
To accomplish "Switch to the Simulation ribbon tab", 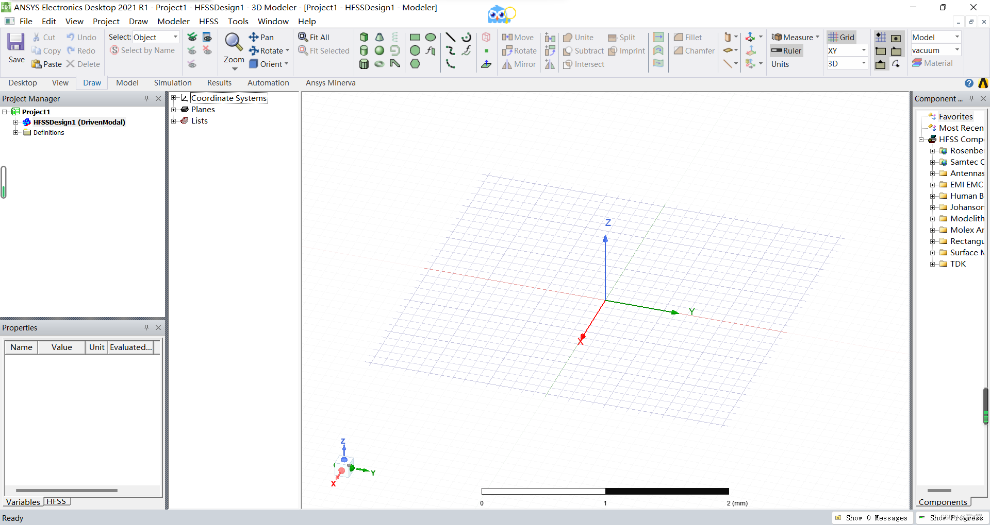I will [x=173, y=83].
